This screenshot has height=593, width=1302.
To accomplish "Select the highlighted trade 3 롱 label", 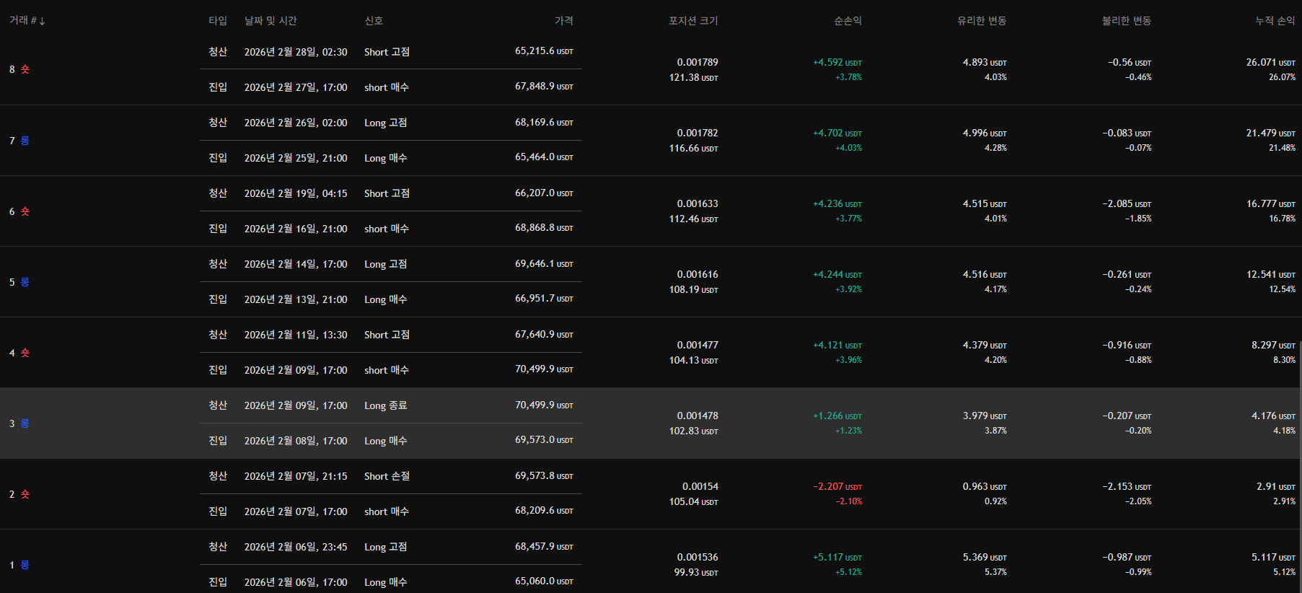I will click(x=19, y=423).
